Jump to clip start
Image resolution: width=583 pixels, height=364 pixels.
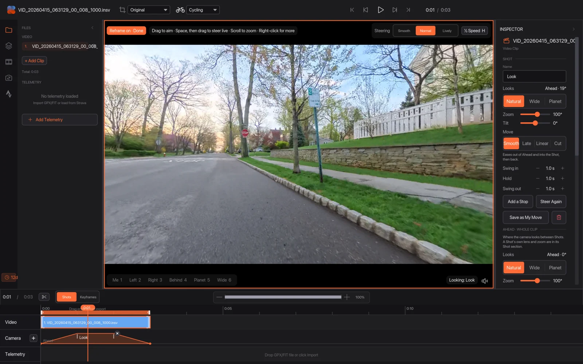[352, 10]
